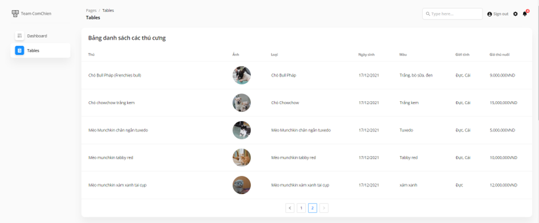This screenshot has height=223, width=539.
Task: Click the search magnifier icon
Action: (428, 14)
